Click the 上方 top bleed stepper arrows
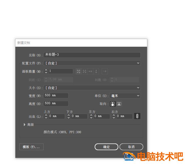Viewport: 185px width, 164px height. [x=46, y=116]
